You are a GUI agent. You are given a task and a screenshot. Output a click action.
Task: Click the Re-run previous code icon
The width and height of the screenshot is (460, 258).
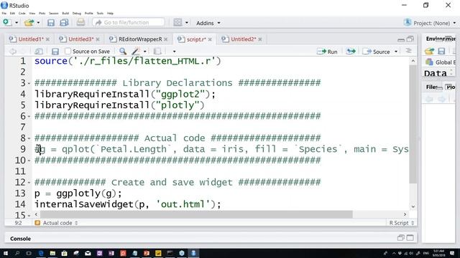point(351,52)
